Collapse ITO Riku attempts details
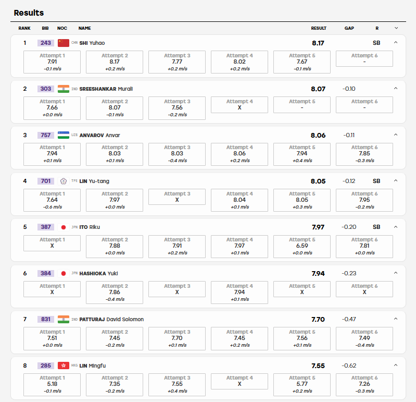This screenshot has height=402, width=416. pos(396,227)
